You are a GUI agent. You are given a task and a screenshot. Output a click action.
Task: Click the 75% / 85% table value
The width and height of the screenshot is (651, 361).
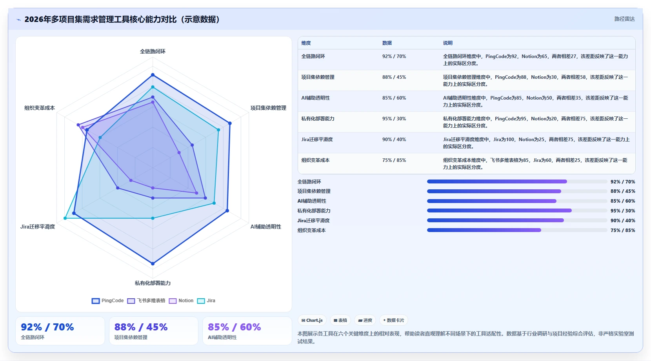coord(394,160)
